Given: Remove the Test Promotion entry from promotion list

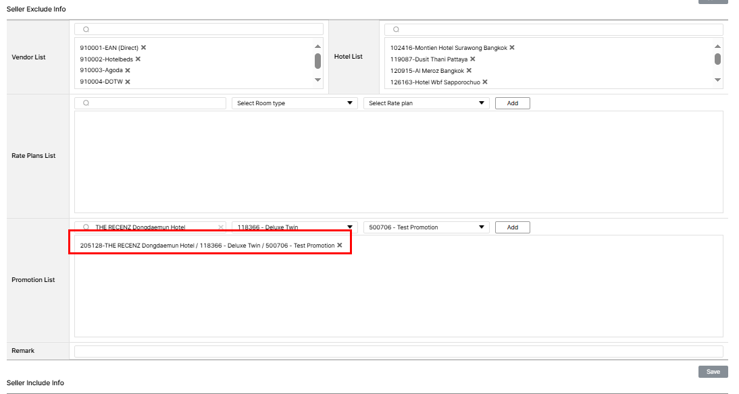Looking at the screenshot, I should pyautogui.click(x=339, y=246).
